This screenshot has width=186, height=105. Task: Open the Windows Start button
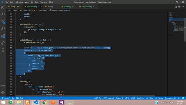pyautogui.click(x=3, y=102)
